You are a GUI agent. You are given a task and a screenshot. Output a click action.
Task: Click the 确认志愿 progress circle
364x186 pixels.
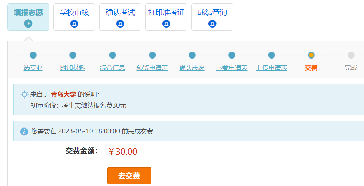coord(192,55)
